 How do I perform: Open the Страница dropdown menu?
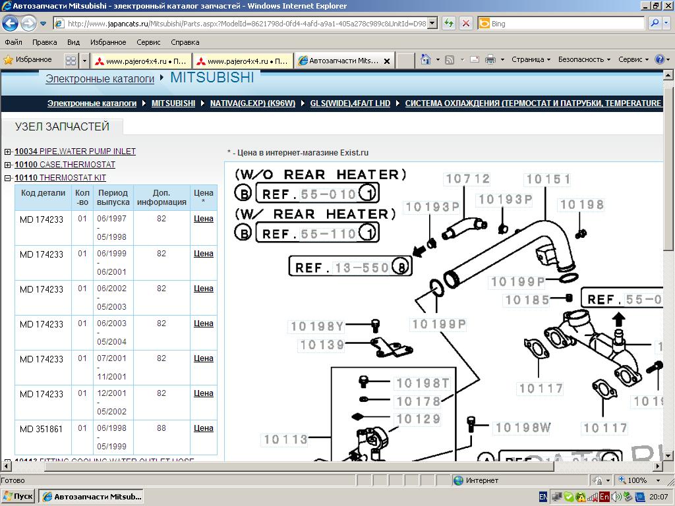(531, 59)
